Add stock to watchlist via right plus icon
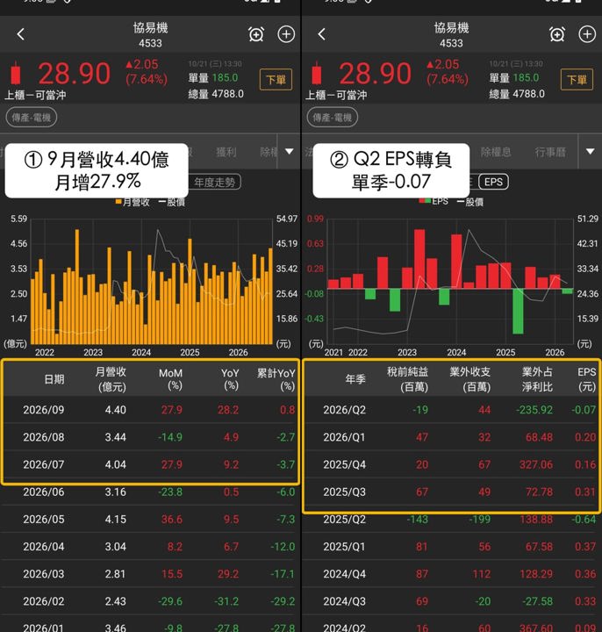 pyautogui.click(x=587, y=34)
